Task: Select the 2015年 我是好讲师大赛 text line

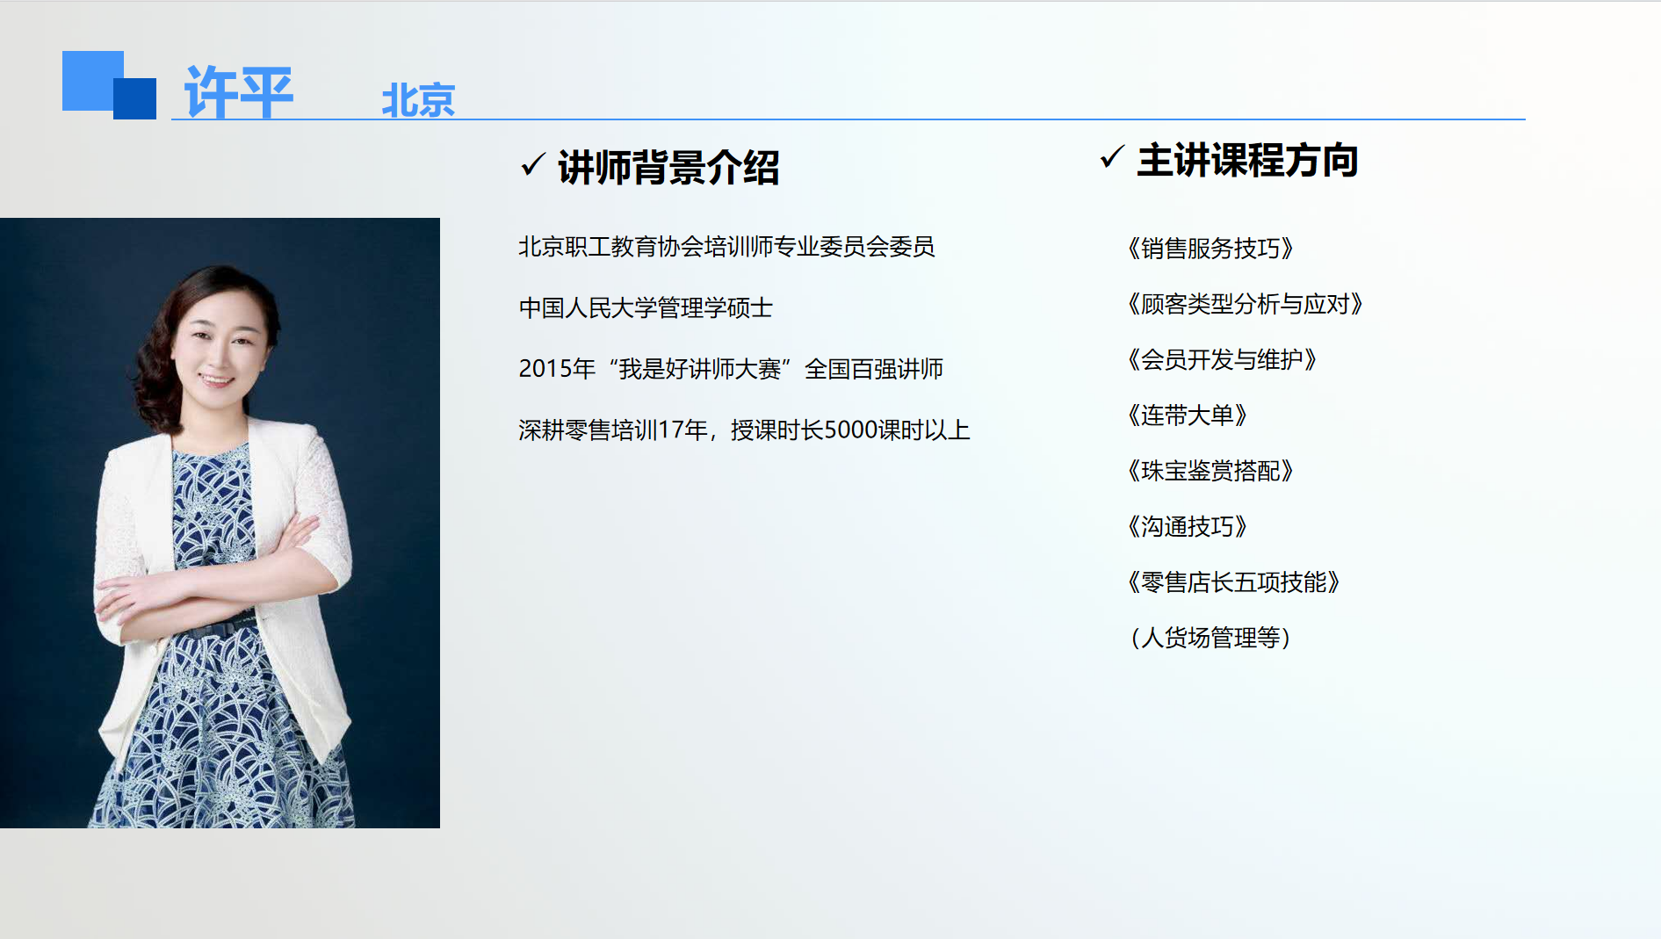Action: pyautogui.click(x=730, y=369)
